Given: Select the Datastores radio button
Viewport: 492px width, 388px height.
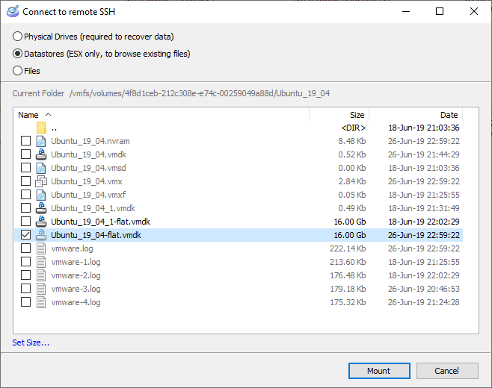Looking at the screenshot, I should click(x=18, y=54).
